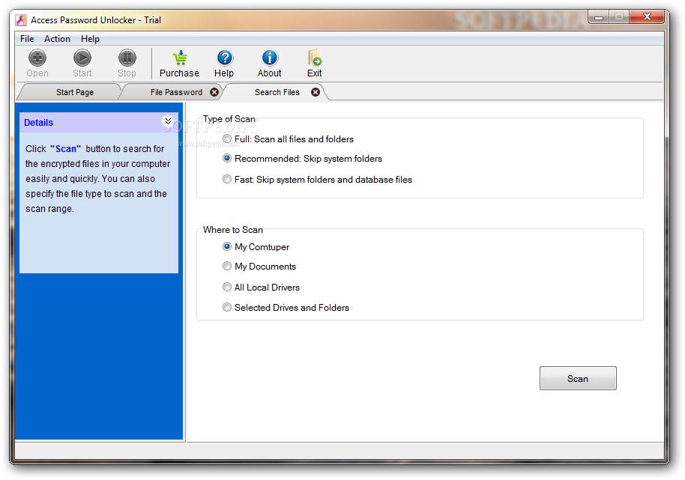Click the Stop toolbar icon
Viewport: 685px width, 480px height.
tap(127, 58)
